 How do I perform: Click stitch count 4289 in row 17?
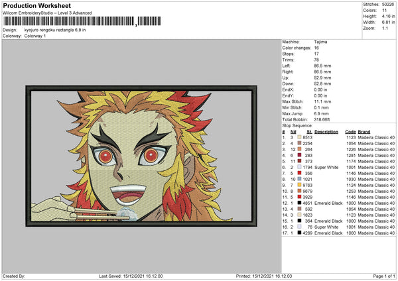308,233
